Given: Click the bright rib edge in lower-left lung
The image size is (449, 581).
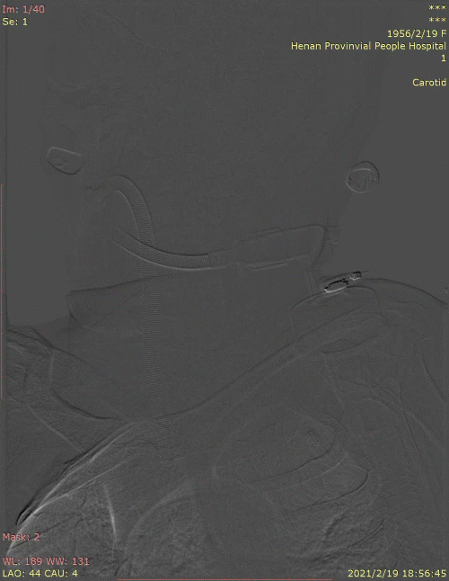Looking at the screenshot, I should pyautogui.click(x=111, y=507).
